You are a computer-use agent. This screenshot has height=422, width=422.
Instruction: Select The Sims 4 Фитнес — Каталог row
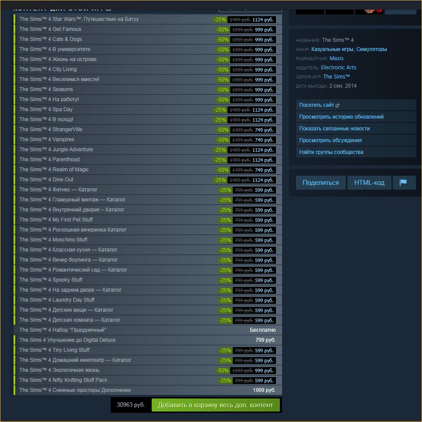pyautogui.click(x=148, y=190)
